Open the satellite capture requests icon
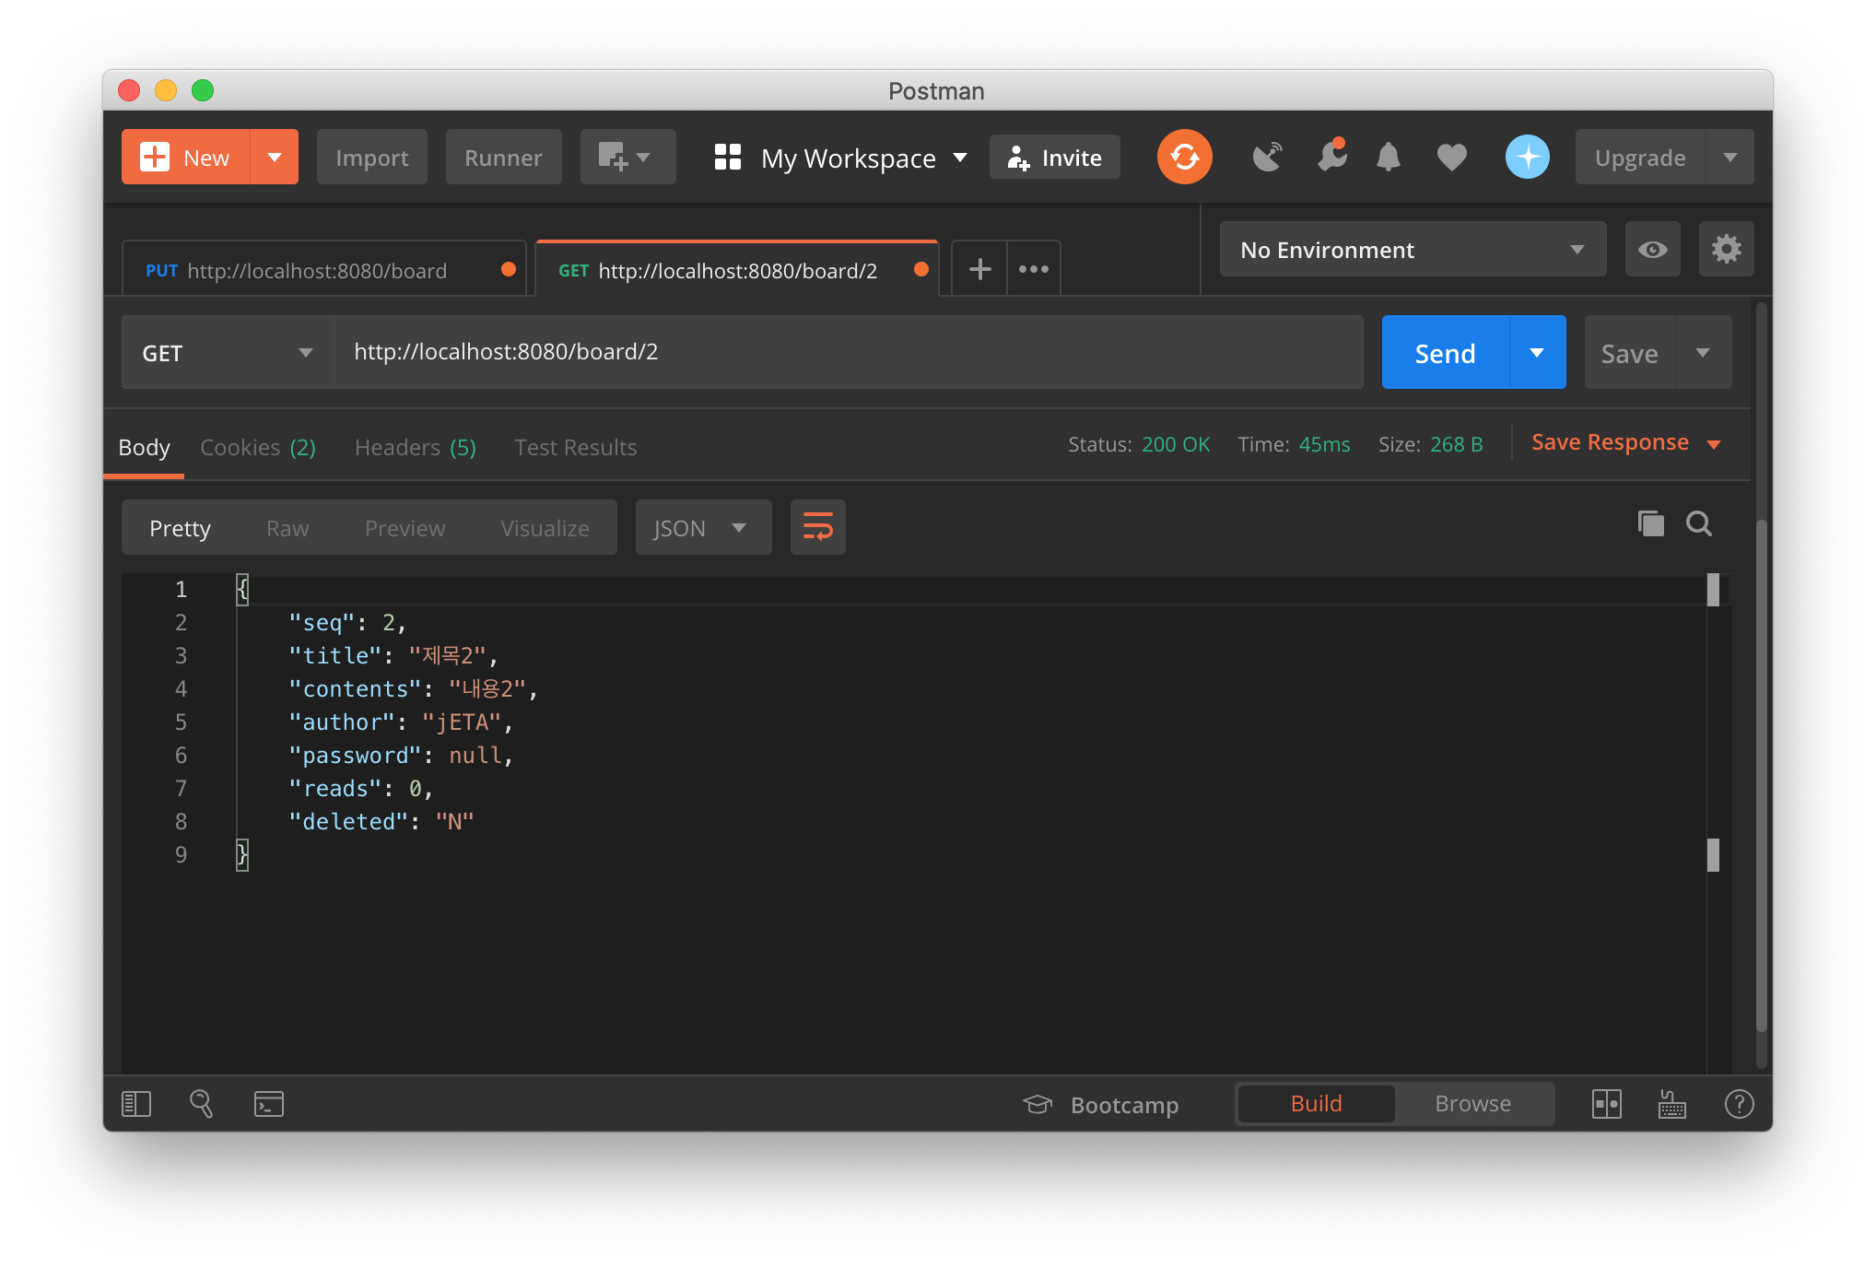1876x1268 pixels. pos(1268,158)
